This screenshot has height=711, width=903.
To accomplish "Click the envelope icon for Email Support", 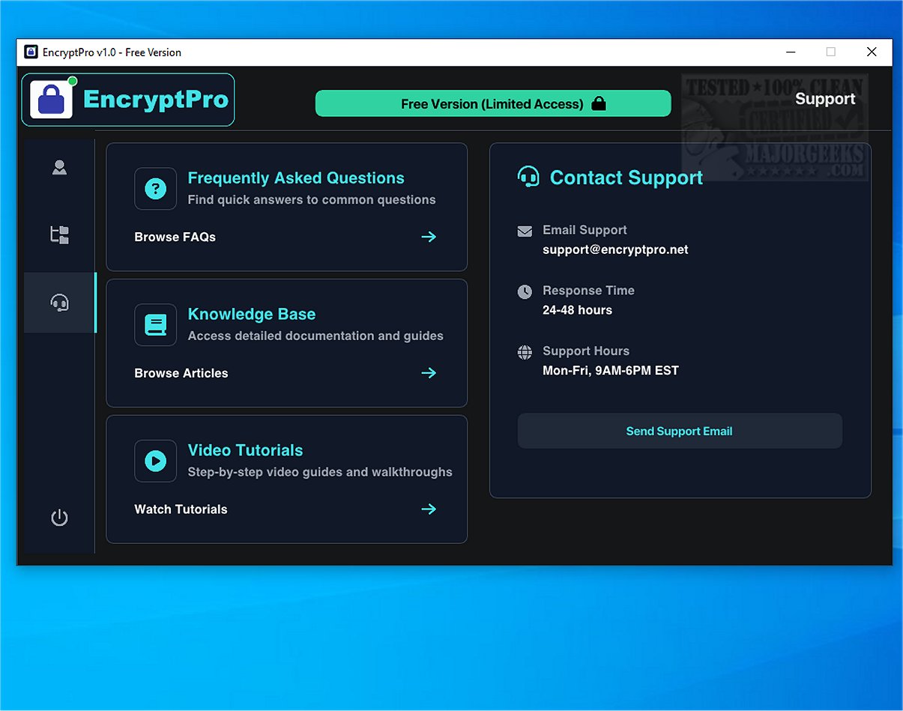I will pos(525,232).
